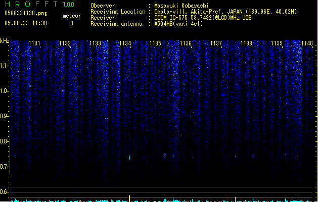The image size is (318, 202).
Task: Click the meteor echo near 1140
Action: click(x=297, y=157)
